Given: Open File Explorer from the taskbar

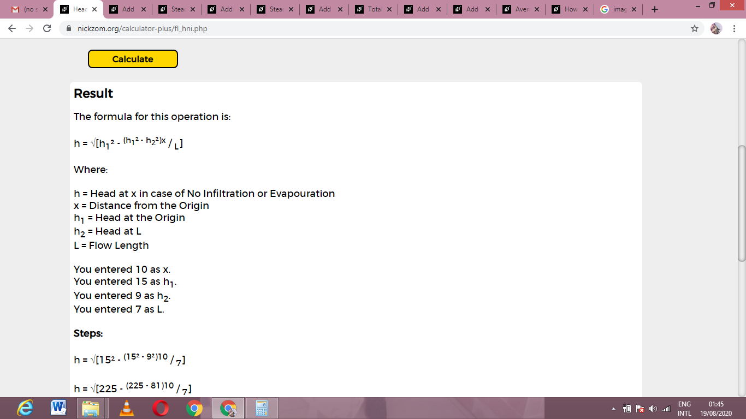Looking at the screenshot, I should (x=91, y=408).
